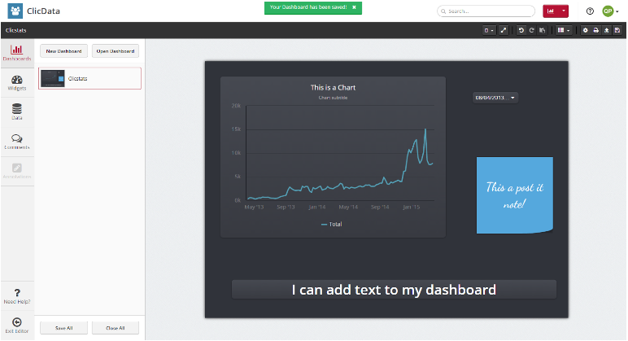This screenshot has height=341, width=628.
Task: Click the expand fullscreen arrow icon
Action: coord(504,30)
